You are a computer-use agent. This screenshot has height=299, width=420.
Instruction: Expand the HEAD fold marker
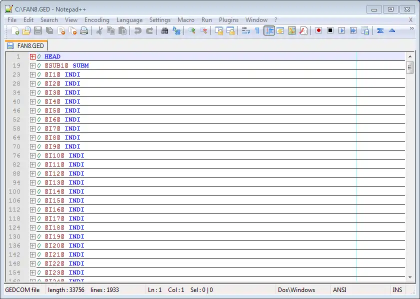32,56
